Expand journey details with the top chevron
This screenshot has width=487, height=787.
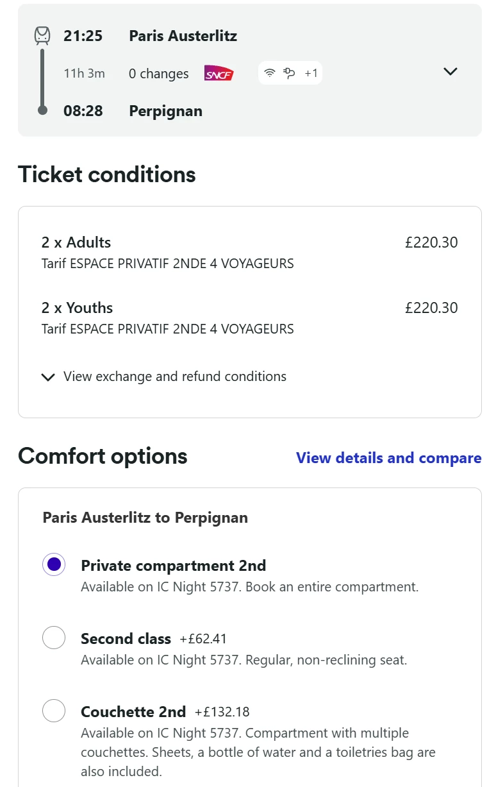click(450, 71)
